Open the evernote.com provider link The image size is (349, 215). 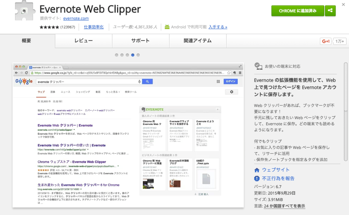pos(76,18)
